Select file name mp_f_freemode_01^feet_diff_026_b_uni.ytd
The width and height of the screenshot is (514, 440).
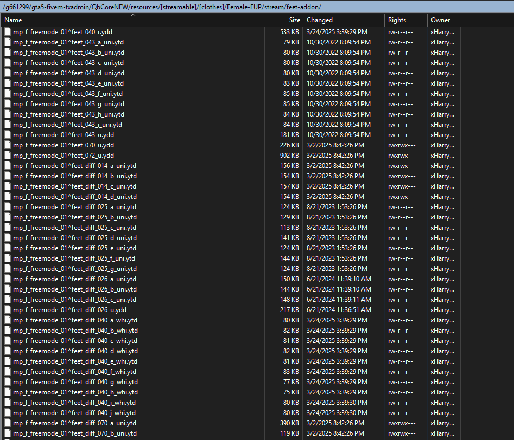tap(75, 289)
